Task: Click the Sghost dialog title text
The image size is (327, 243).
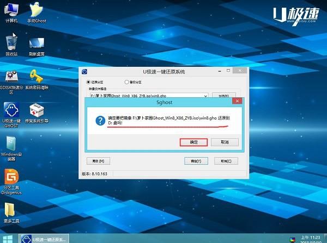Action: [165, 102]
